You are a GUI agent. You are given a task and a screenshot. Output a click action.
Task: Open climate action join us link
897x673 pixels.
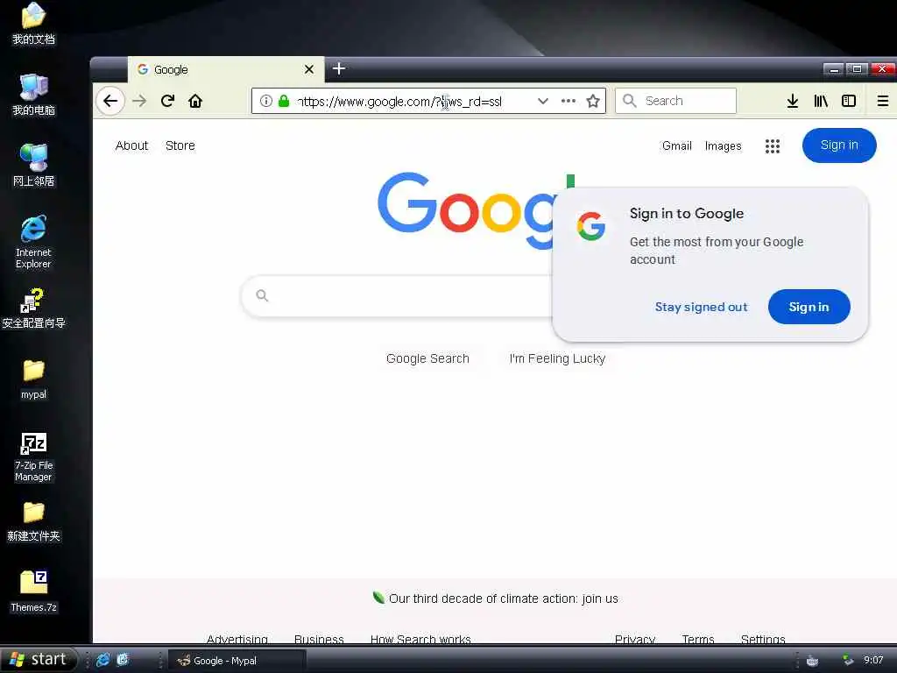point(503,599)
